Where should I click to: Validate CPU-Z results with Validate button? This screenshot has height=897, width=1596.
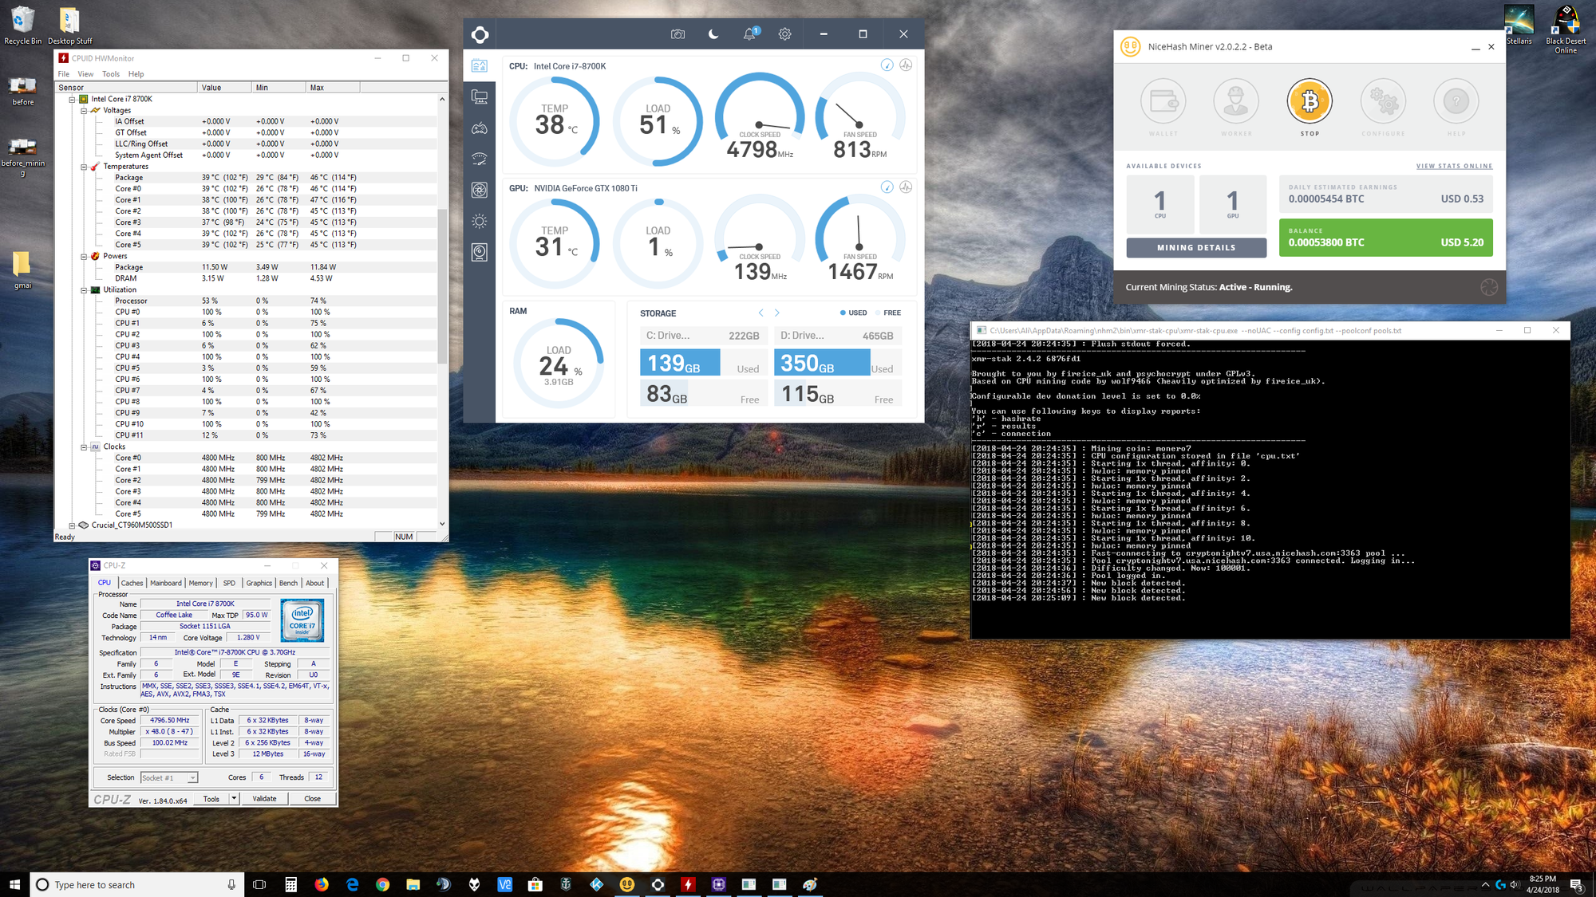coord(265,798)
